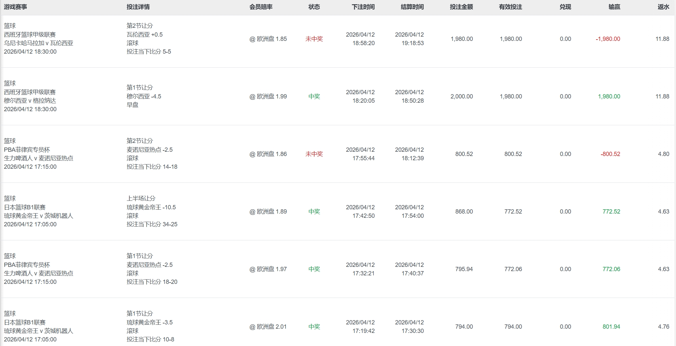Select the 输赢 column header
Image resolution: width=676 pixels, height=346 pixels.
pyautogui.click(x=614, y=7)
